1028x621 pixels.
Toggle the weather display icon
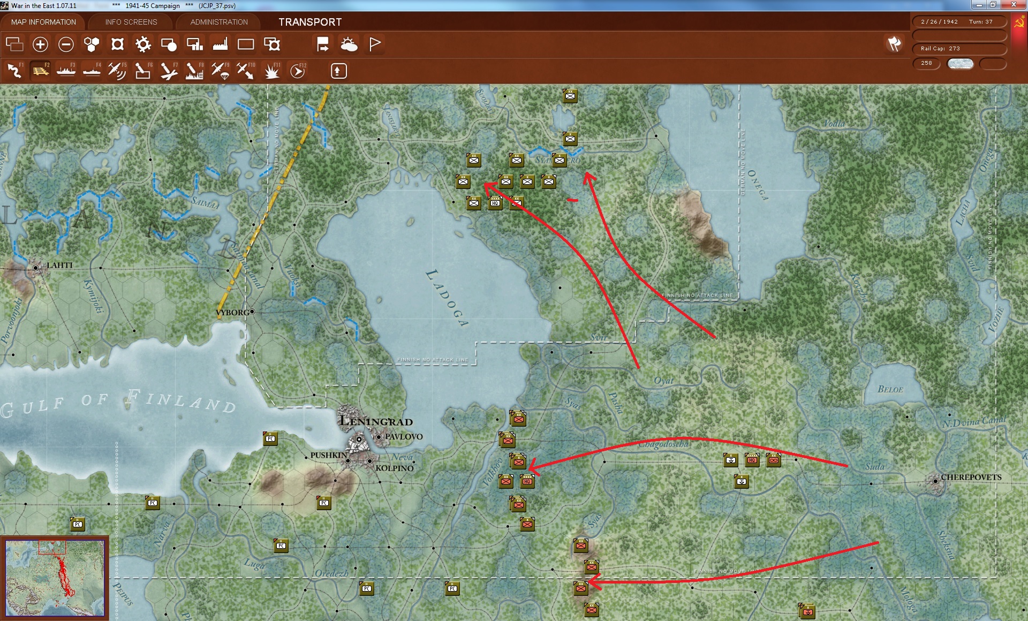click(x=349, y=44)
